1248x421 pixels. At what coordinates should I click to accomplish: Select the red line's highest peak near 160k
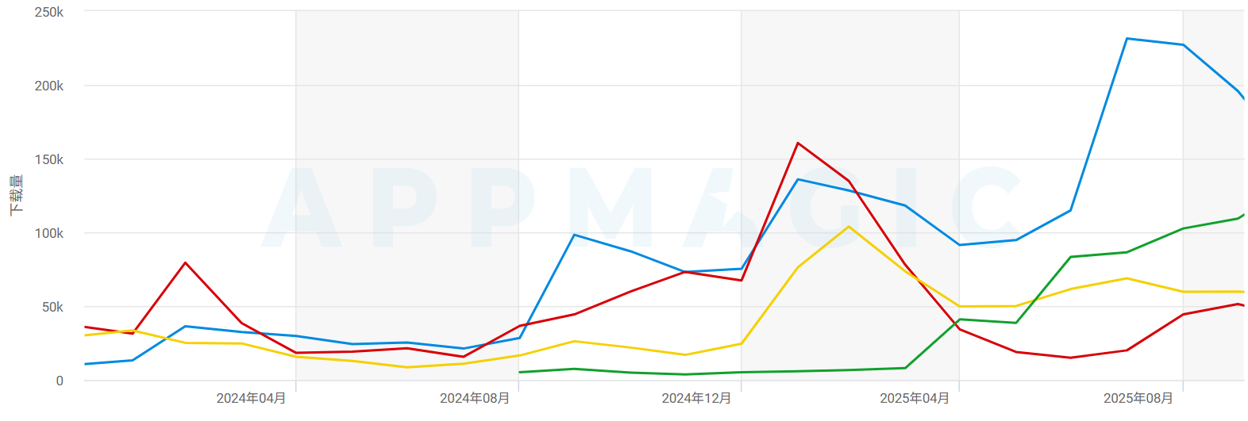tap(798, 144)
